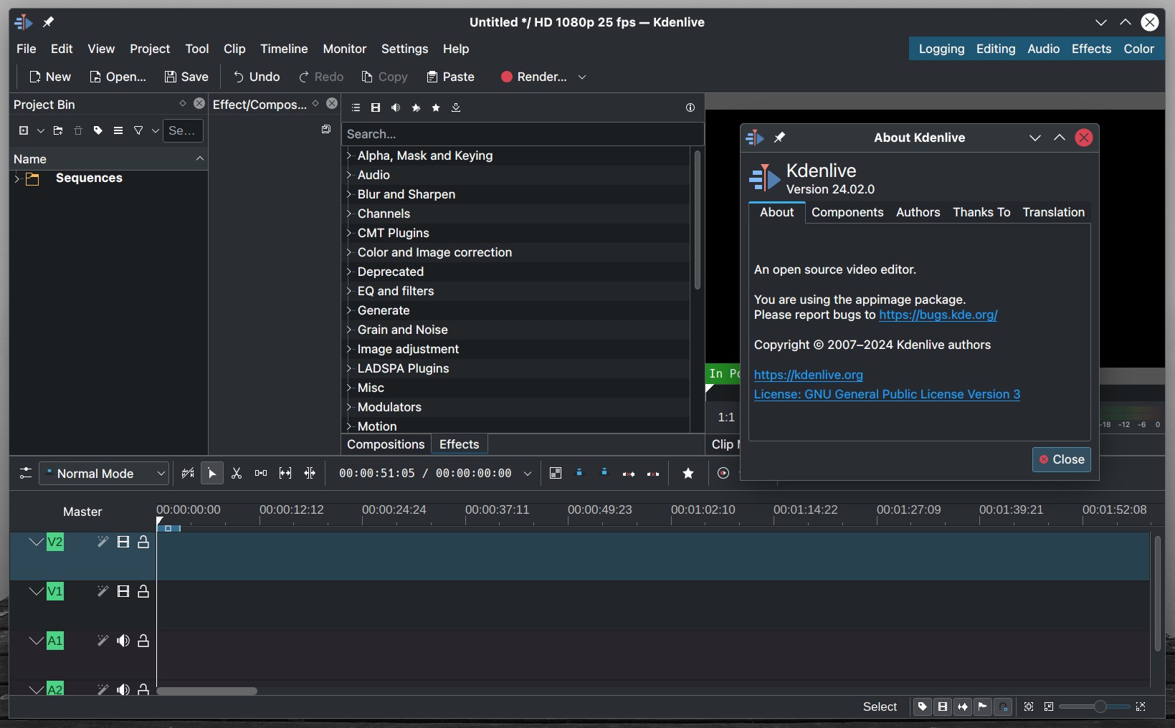Filter effects to audio only with speaker icon
The width and height of the screenshot is (1175, 728).
tap(396, 107)
